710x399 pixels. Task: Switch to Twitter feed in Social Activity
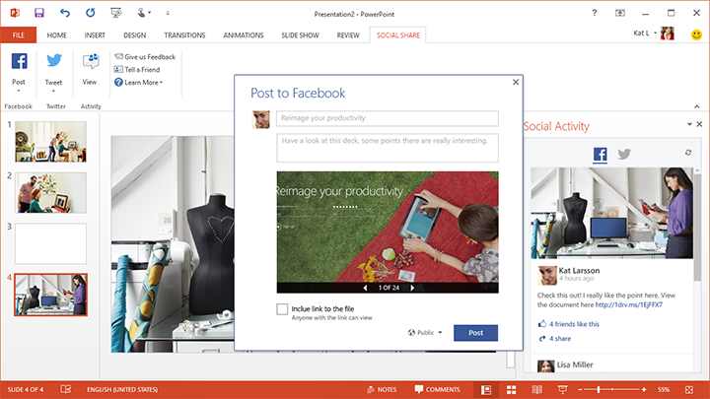click(623, 154)
